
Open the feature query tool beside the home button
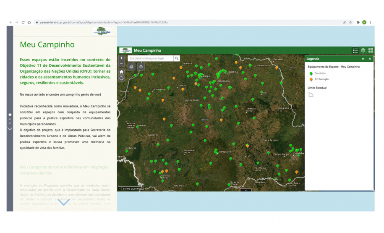click(131, 66)
